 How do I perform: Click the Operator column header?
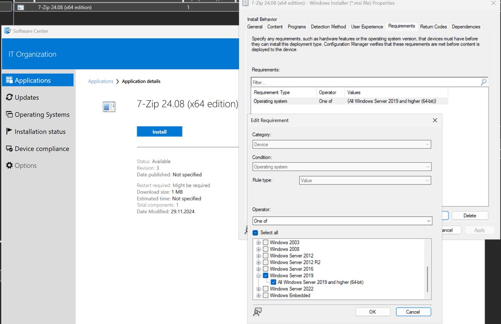point(331,92)
